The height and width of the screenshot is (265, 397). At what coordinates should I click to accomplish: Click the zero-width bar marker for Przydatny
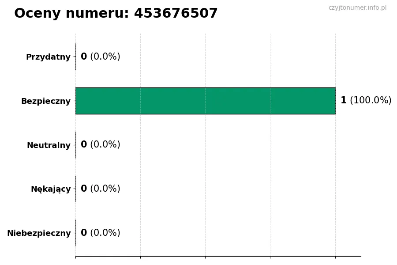[x=76, y=57]
